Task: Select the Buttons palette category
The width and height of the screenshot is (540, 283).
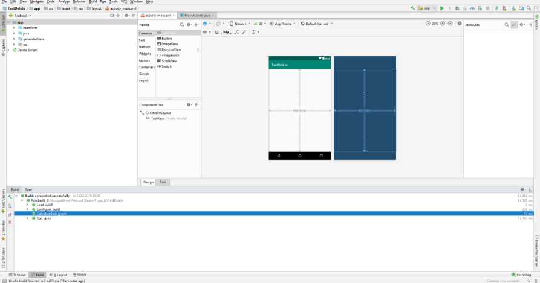Action: coord(145,46)
